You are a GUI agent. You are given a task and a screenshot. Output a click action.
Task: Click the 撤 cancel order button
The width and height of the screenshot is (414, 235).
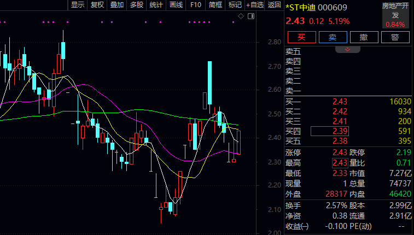pos(364,37)
